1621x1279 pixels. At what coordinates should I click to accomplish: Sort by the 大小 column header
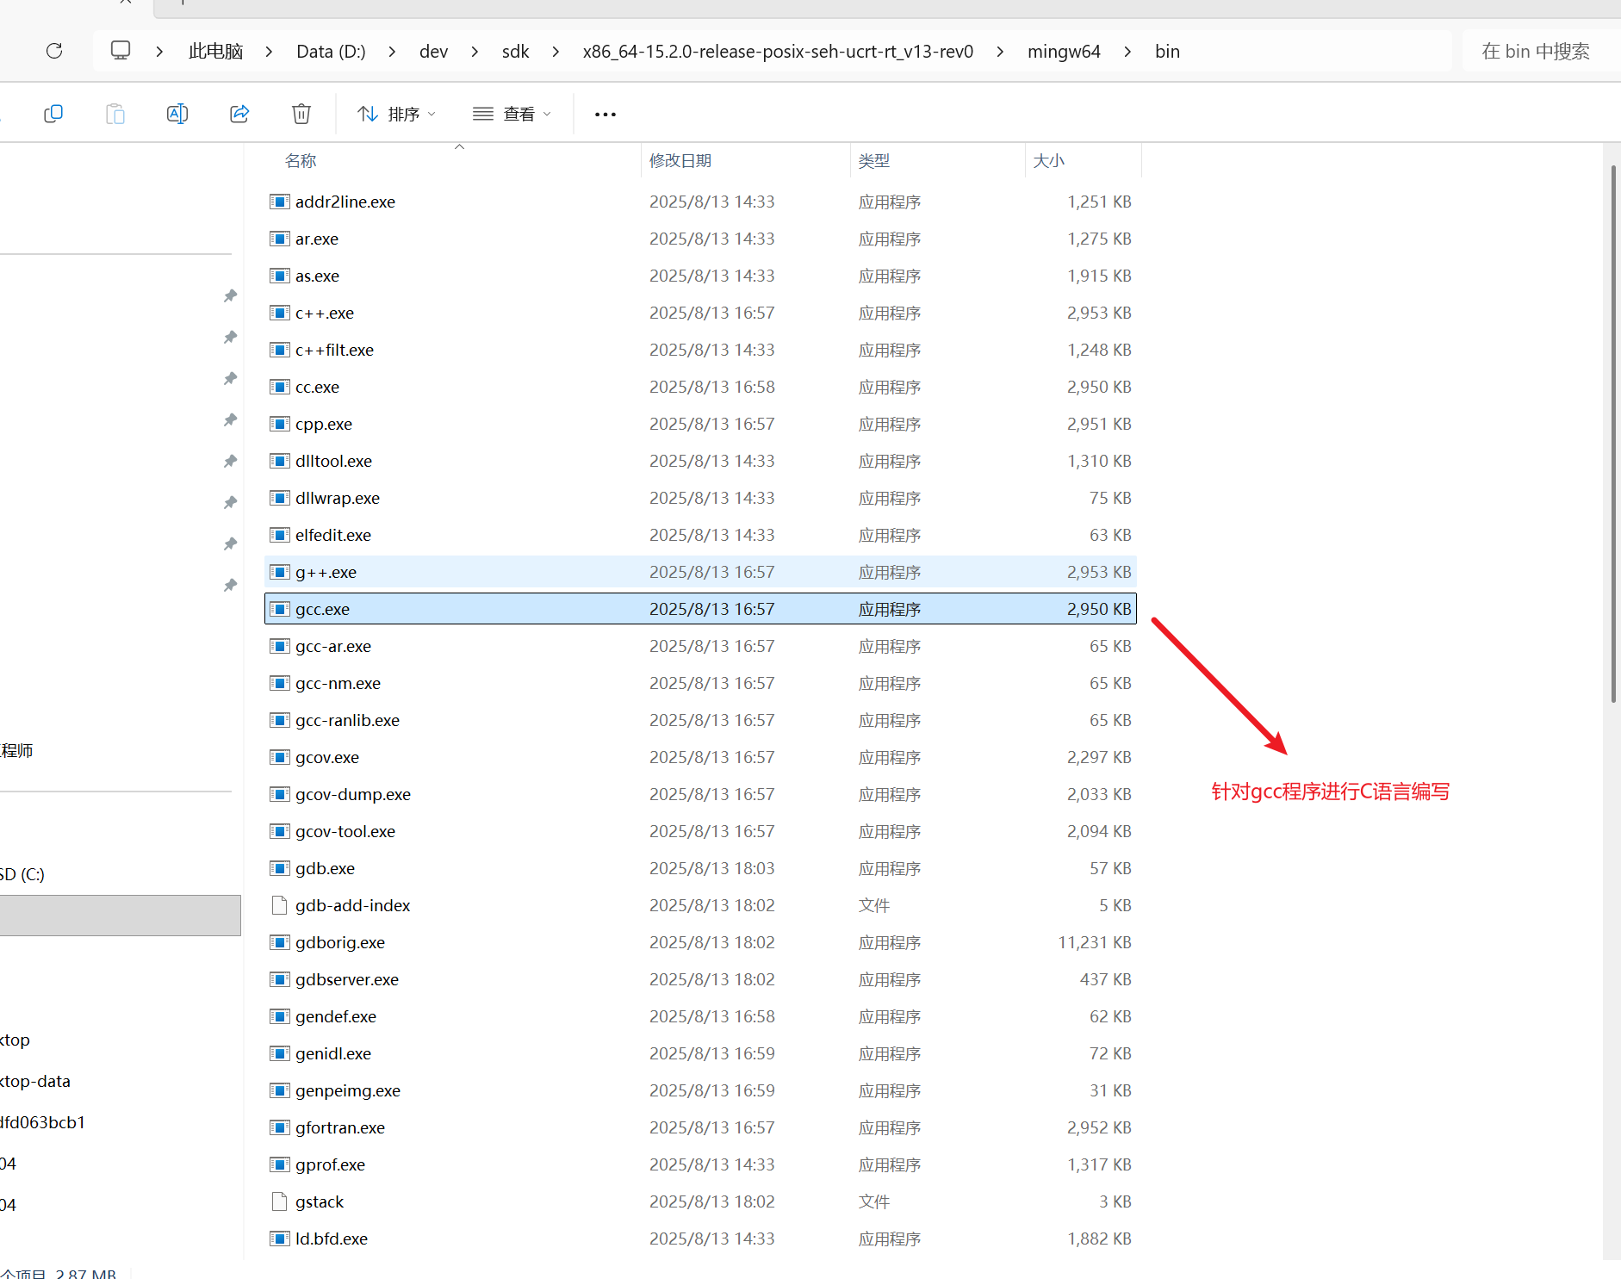(x=1049, y=161)
